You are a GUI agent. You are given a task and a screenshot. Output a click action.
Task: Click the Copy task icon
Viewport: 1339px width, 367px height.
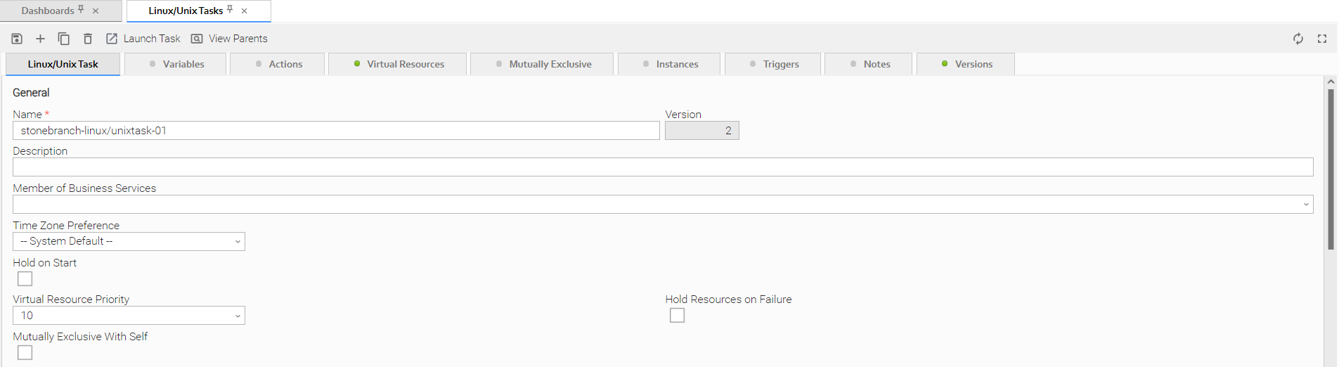[x=63, y=39]
